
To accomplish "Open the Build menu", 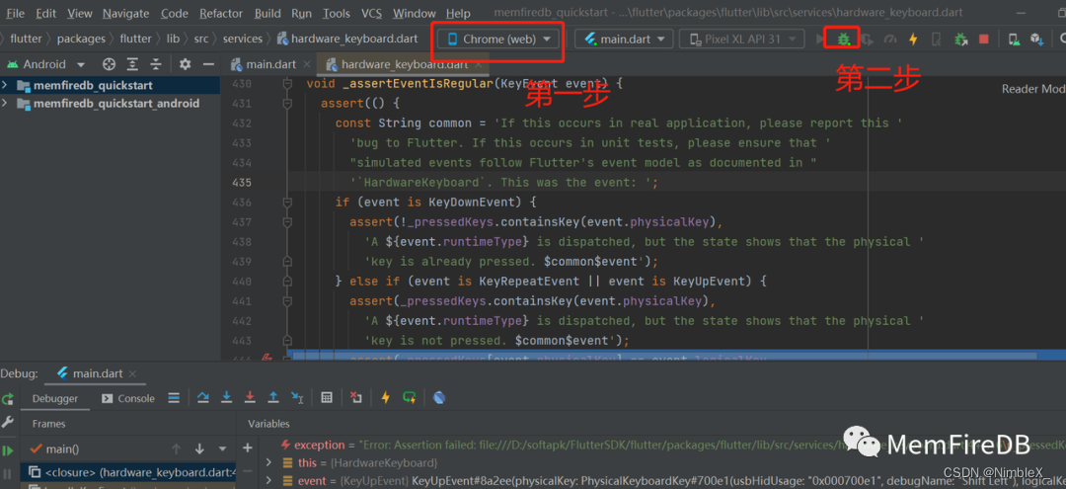I will (x=267, y=13).
